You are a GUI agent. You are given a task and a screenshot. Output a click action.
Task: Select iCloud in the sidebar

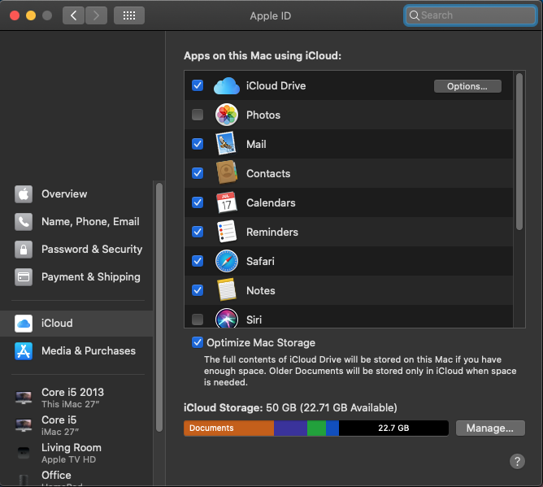tap(76, 324)
